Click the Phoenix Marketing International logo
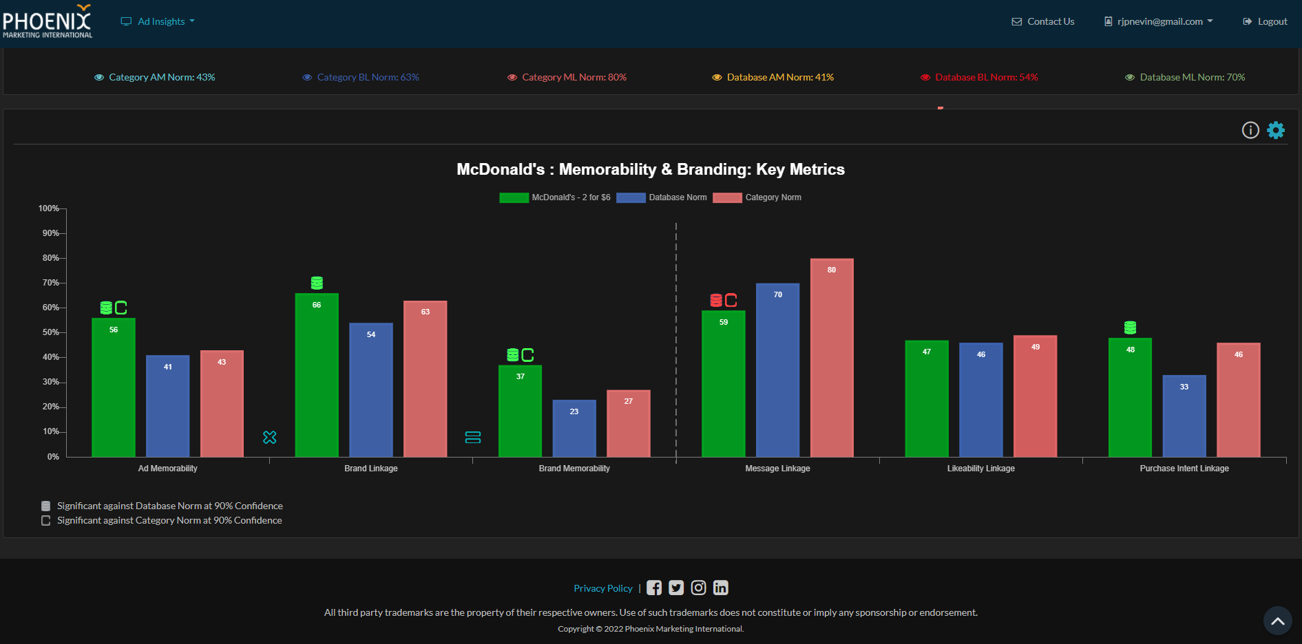Screen dimensions: 1302x644 (x=48, y=21)
